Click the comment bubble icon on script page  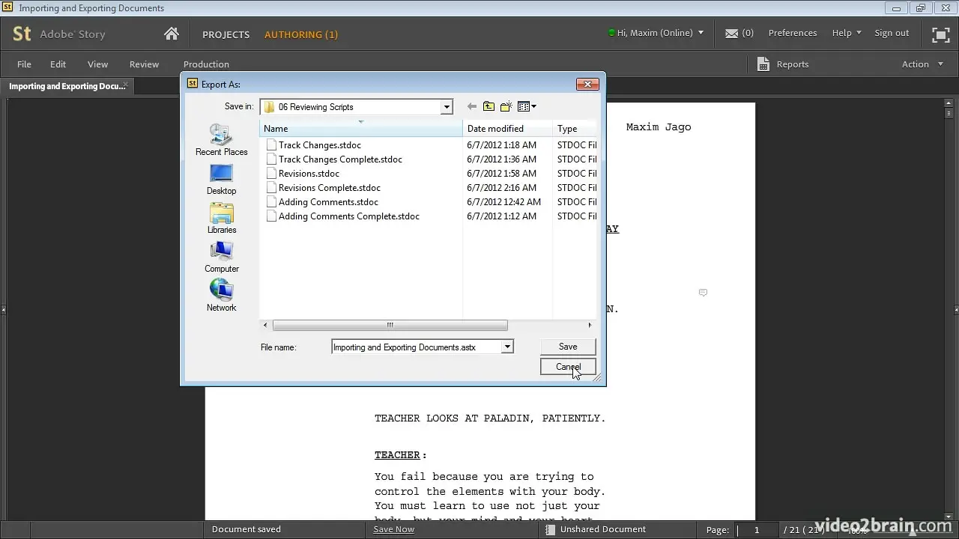(703, 293)
